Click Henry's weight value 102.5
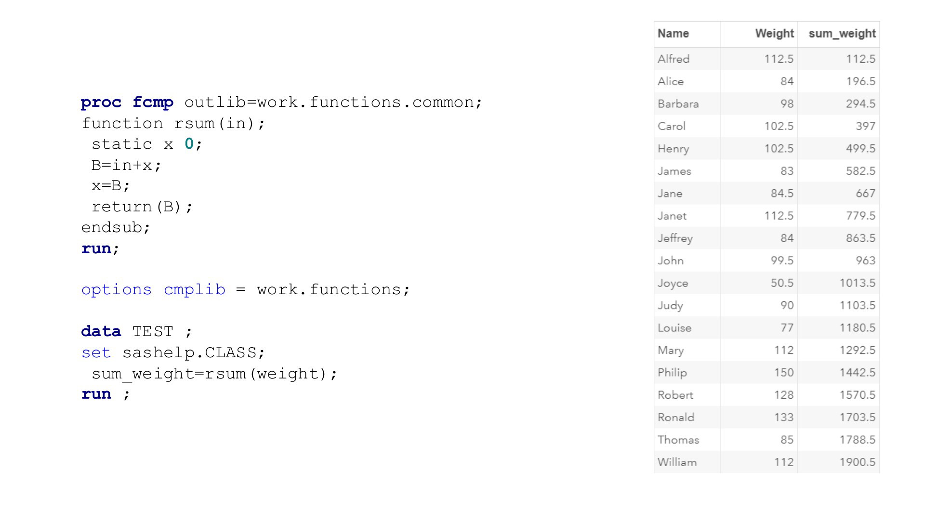The image size is (925, 520). tap(778, 149)
